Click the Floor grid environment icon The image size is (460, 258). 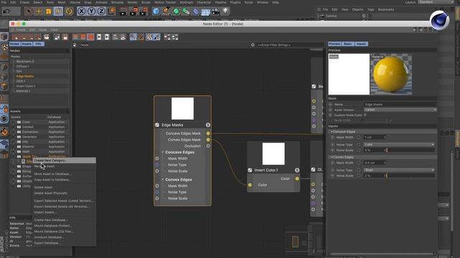point(206,11)
